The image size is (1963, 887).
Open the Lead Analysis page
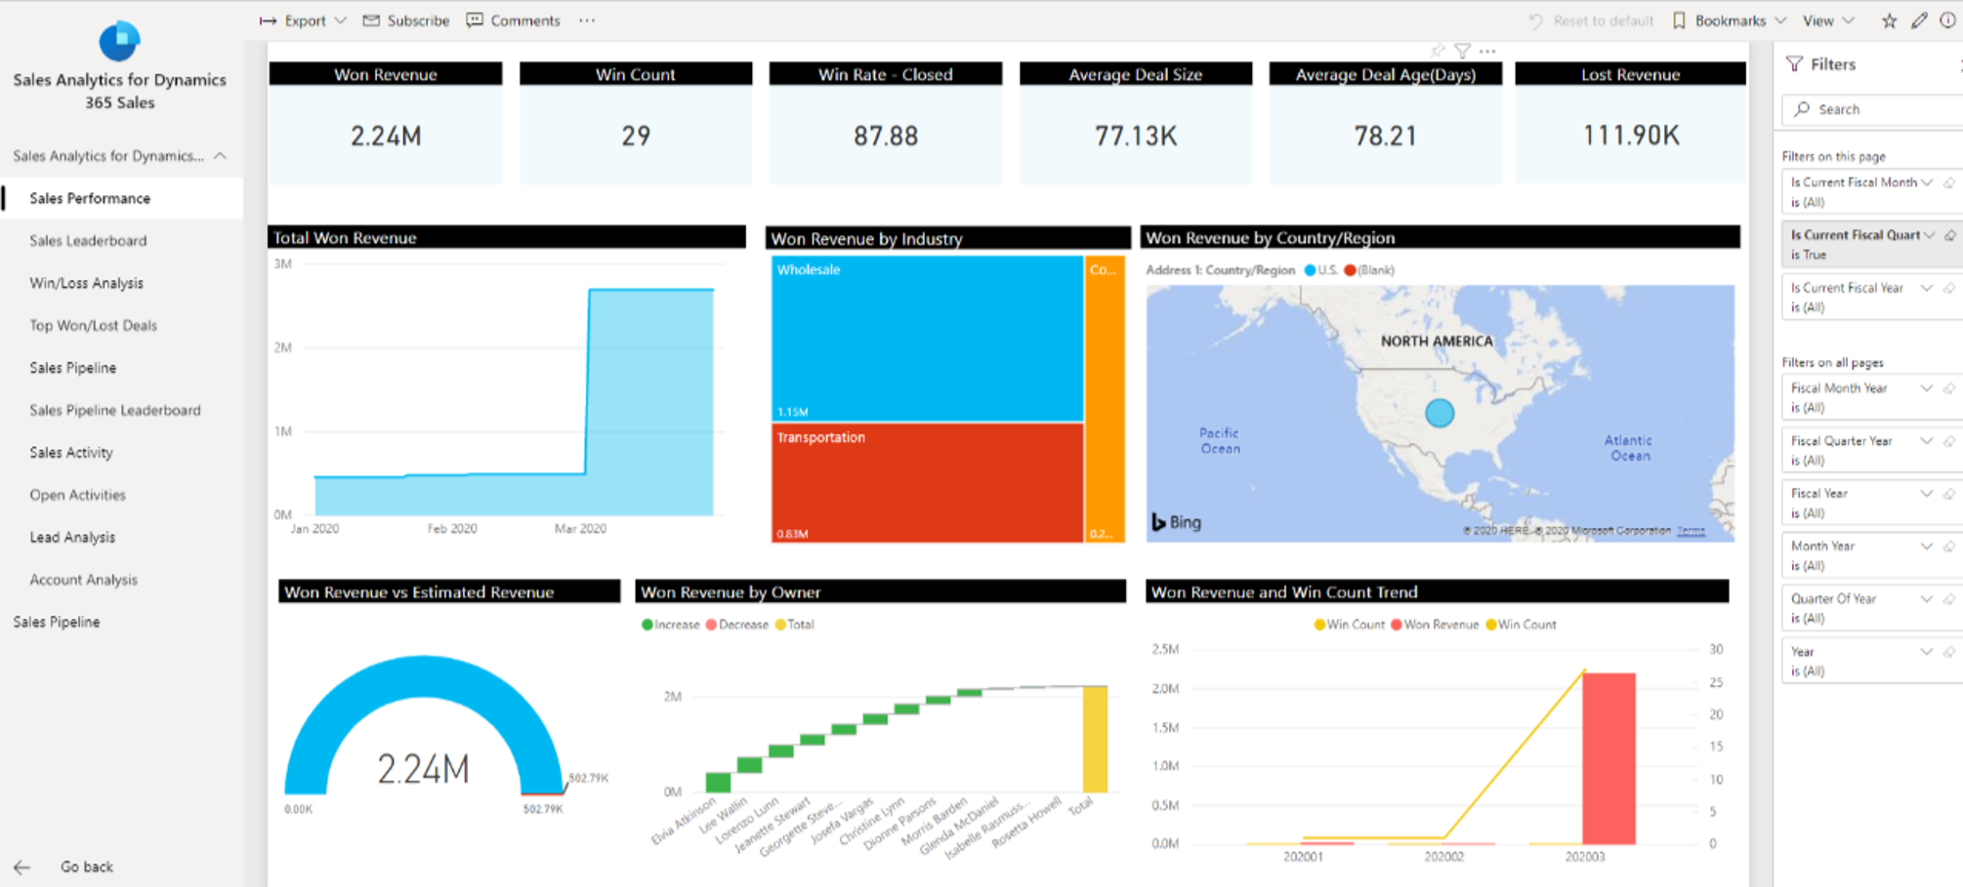coord(72,538)
